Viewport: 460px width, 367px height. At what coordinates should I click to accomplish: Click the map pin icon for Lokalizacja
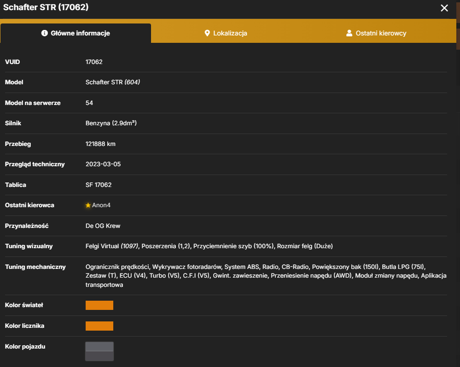207,33
